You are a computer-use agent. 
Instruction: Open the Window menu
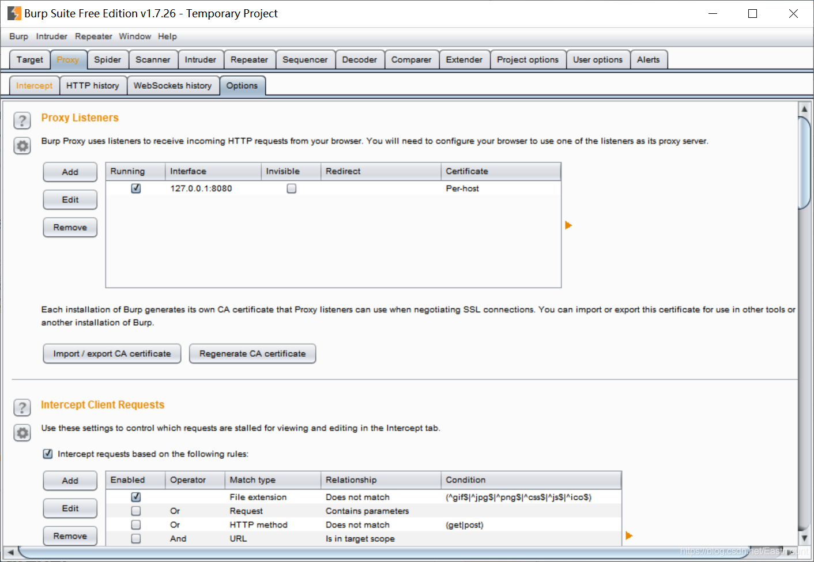coord(135,36)
